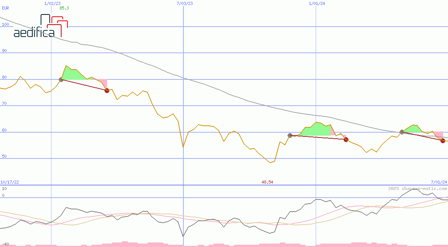This screenshot has height=247, width=448.
Task: Click the EUR currency label
Action: (x=5, y=8)
